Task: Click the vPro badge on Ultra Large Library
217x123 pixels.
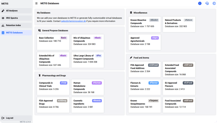Action: pos(98,56)
